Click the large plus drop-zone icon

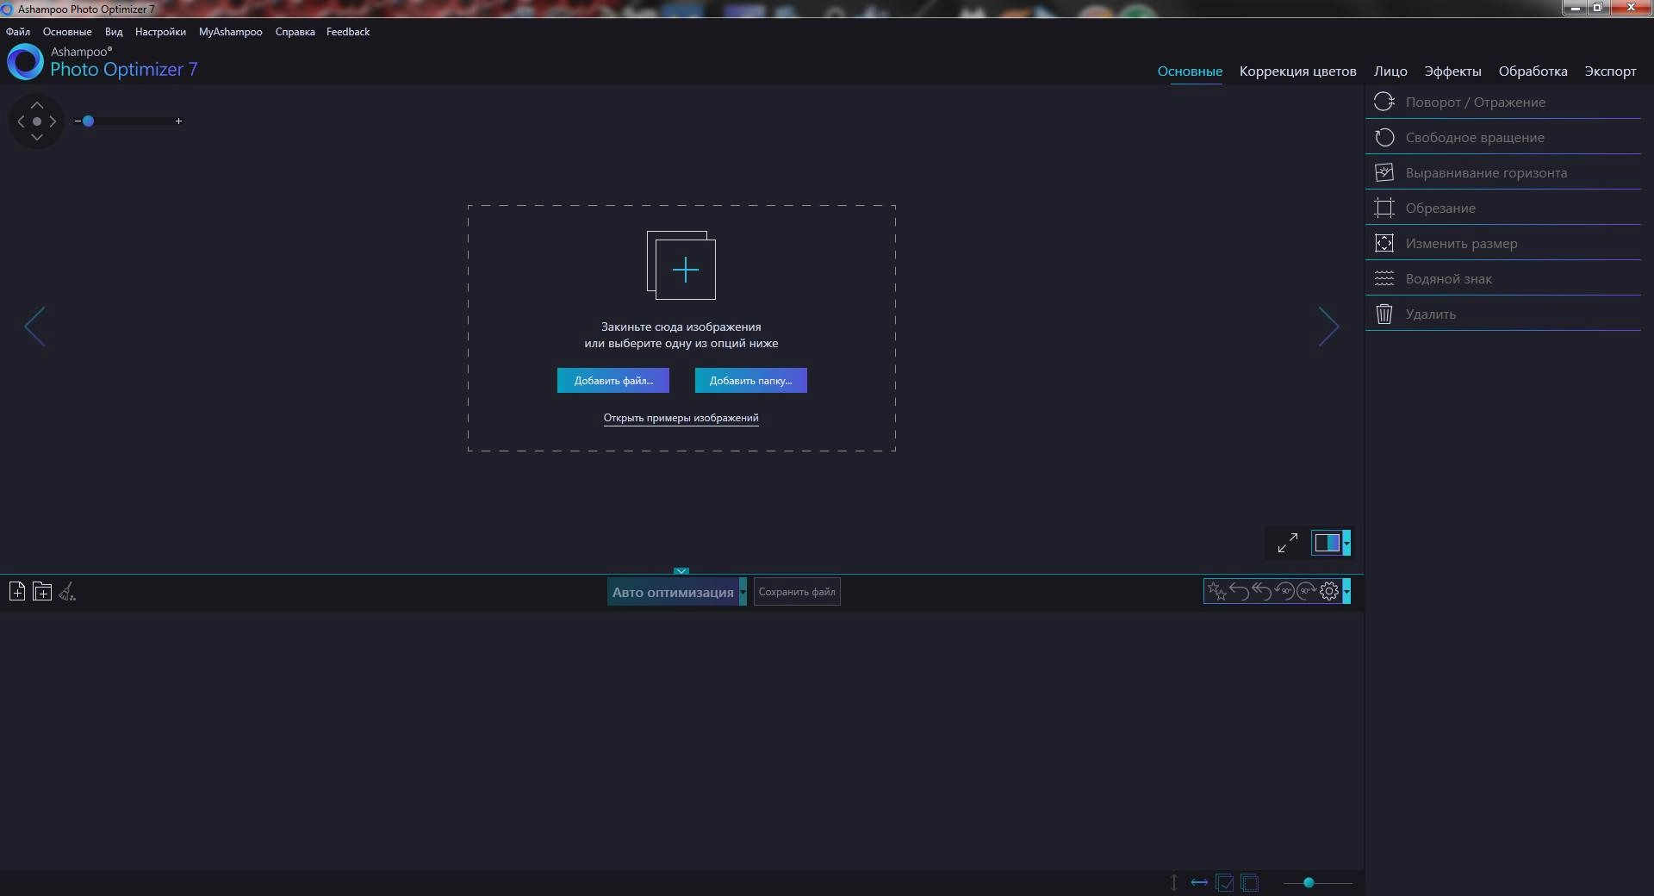tap(681, 265)
